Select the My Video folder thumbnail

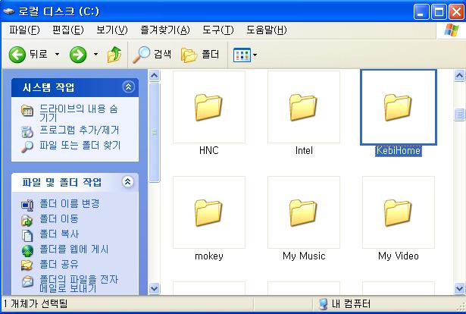[398, 213]
